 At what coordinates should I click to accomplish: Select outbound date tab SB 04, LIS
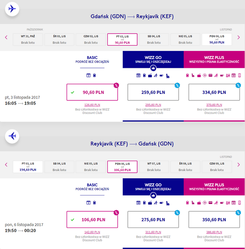153,39
